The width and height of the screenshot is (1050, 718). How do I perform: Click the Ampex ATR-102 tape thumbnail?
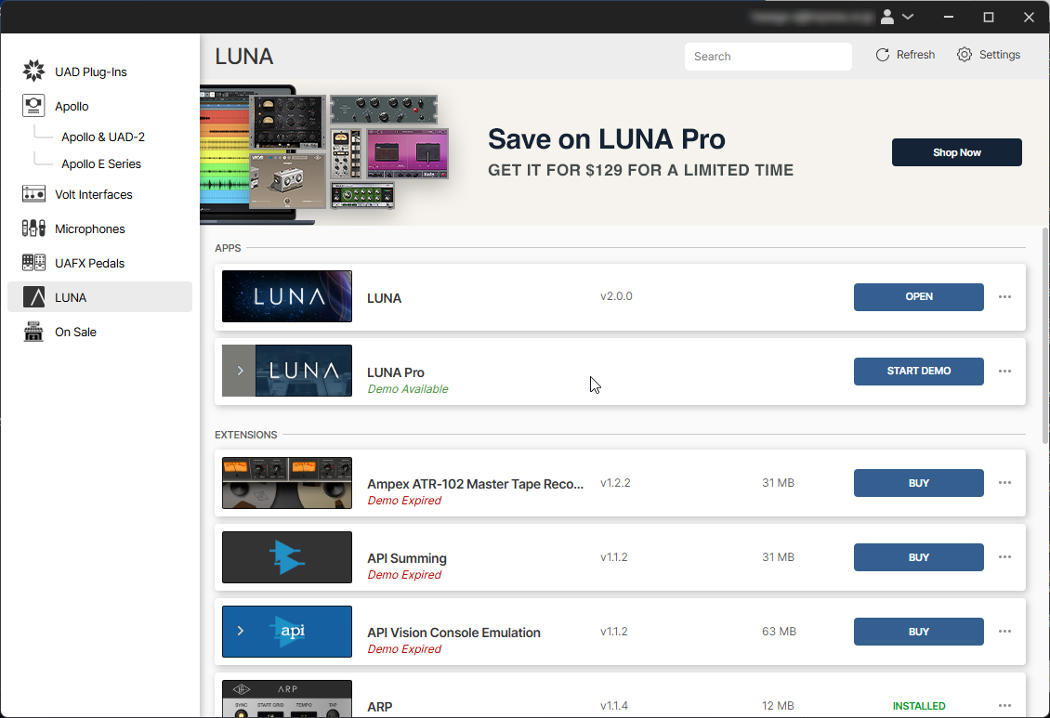[286, 482]
